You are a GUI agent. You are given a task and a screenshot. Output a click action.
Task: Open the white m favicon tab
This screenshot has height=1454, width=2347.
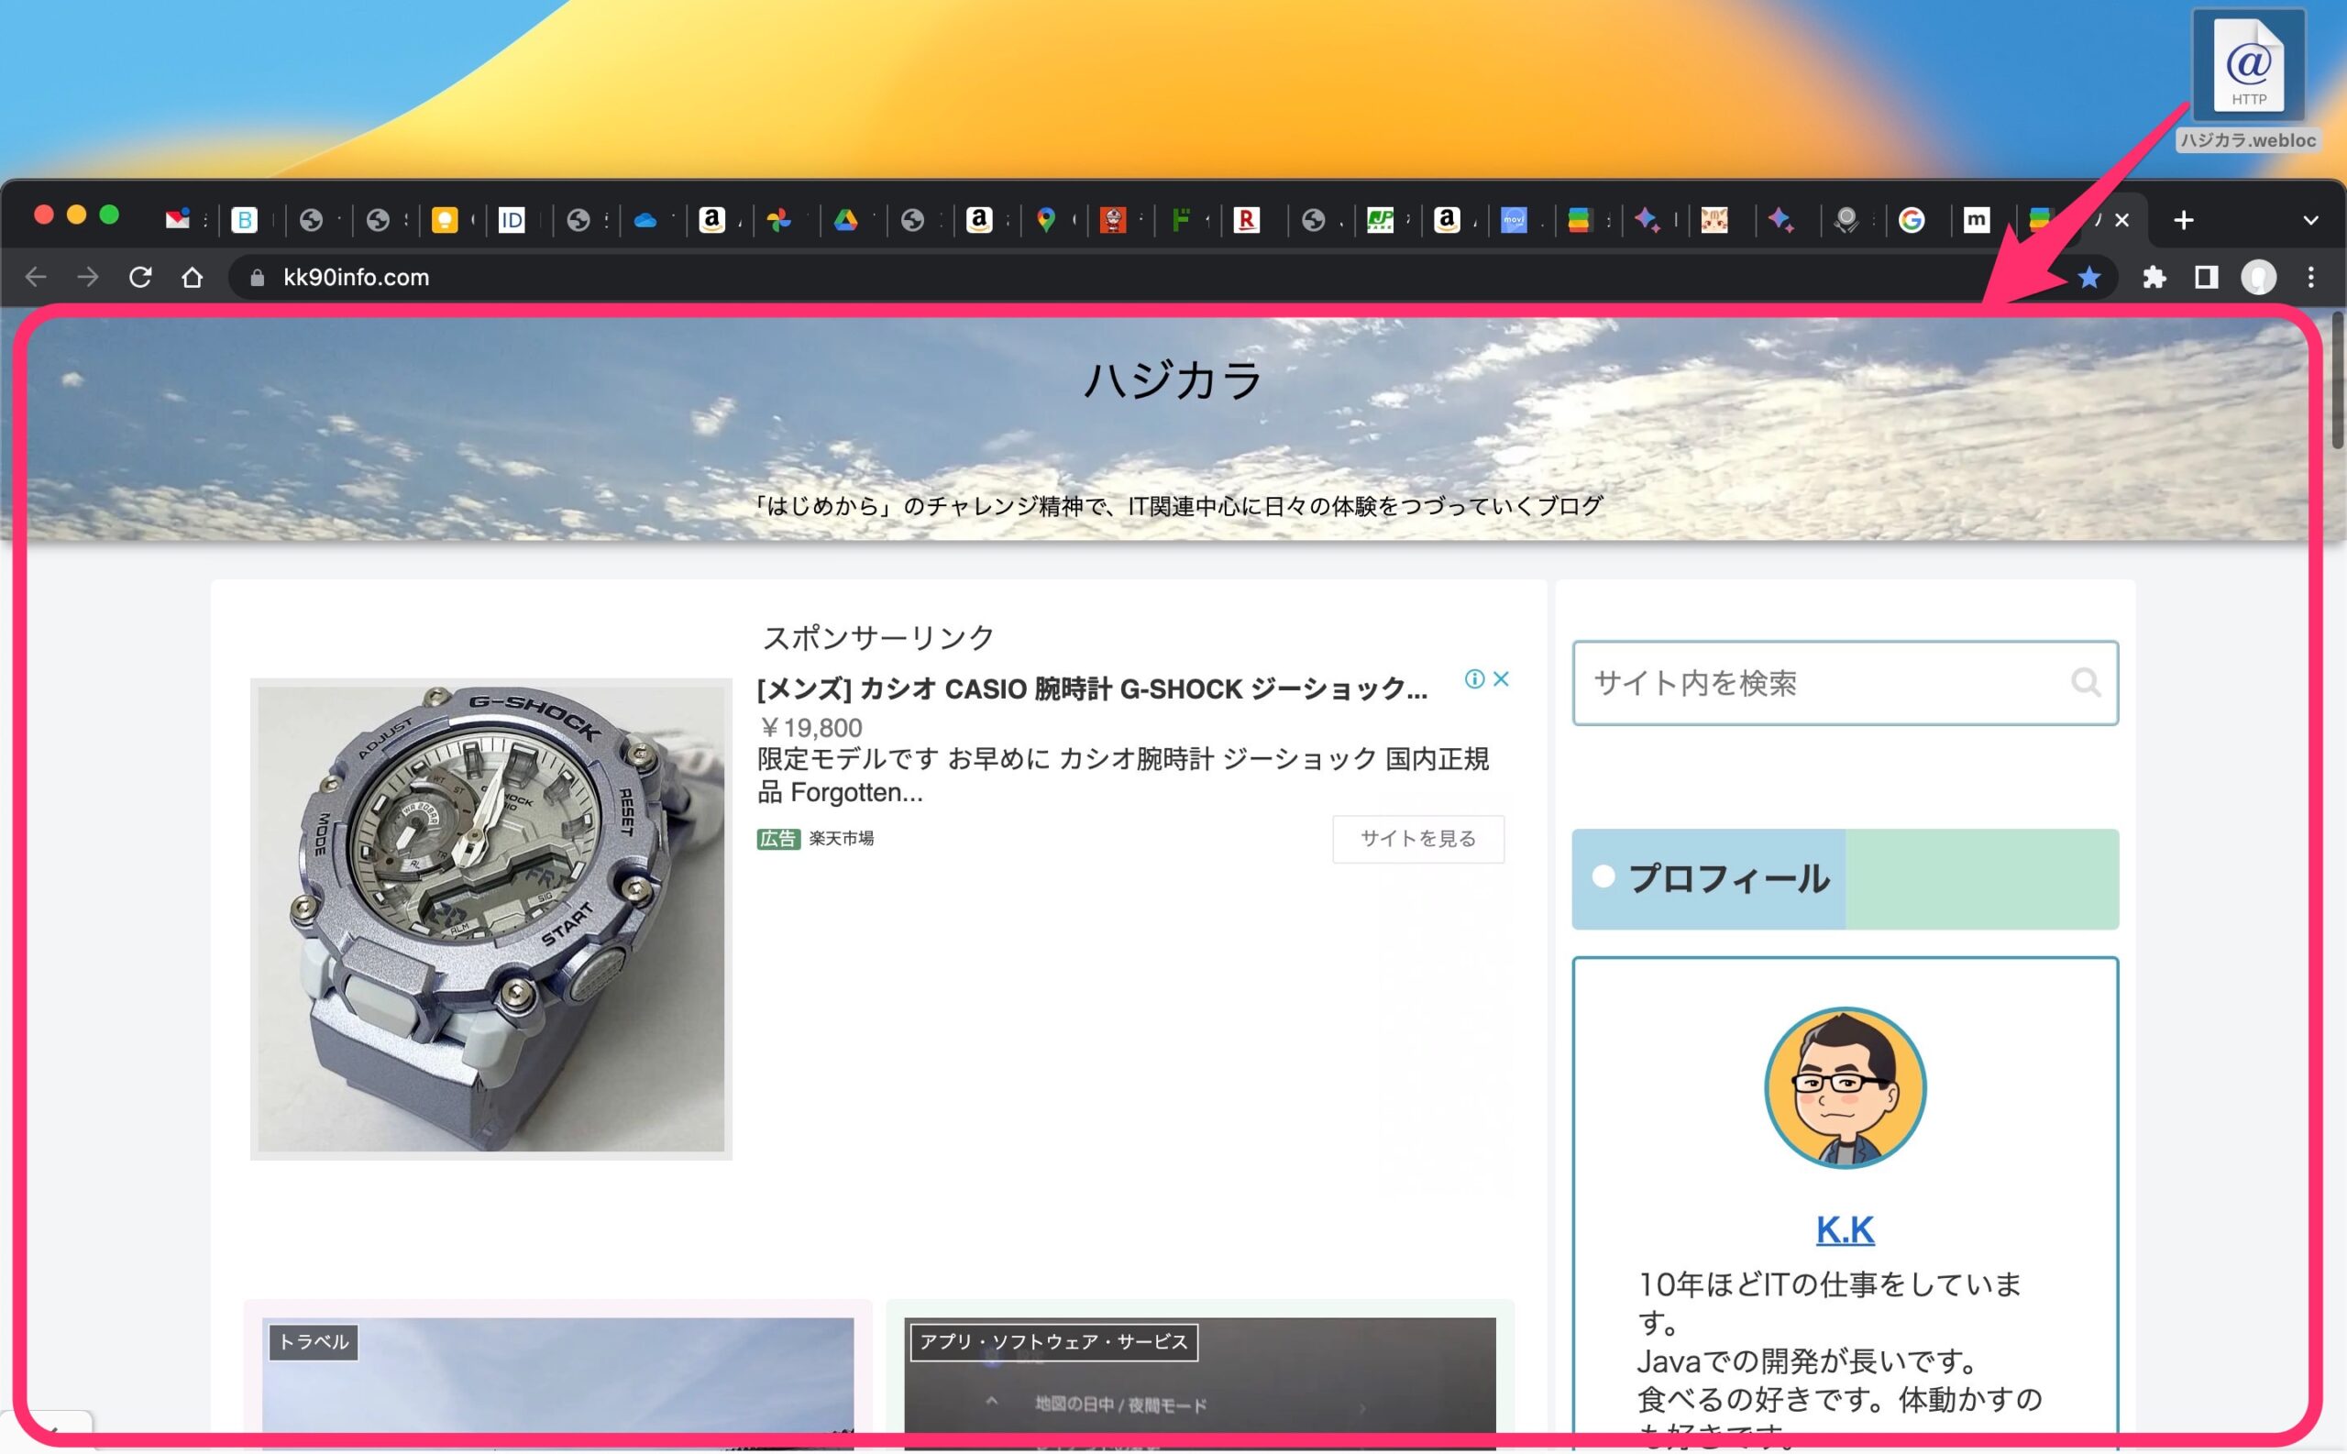1976,220
